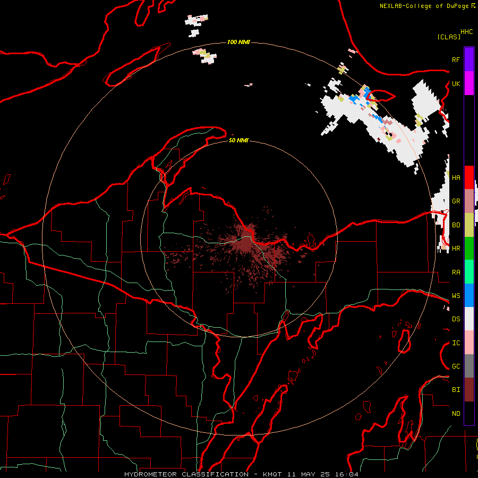This screenshot has width=478, height=478.
Task: Click the BD olive-yellow legend color block
Action: click(469, 225)
